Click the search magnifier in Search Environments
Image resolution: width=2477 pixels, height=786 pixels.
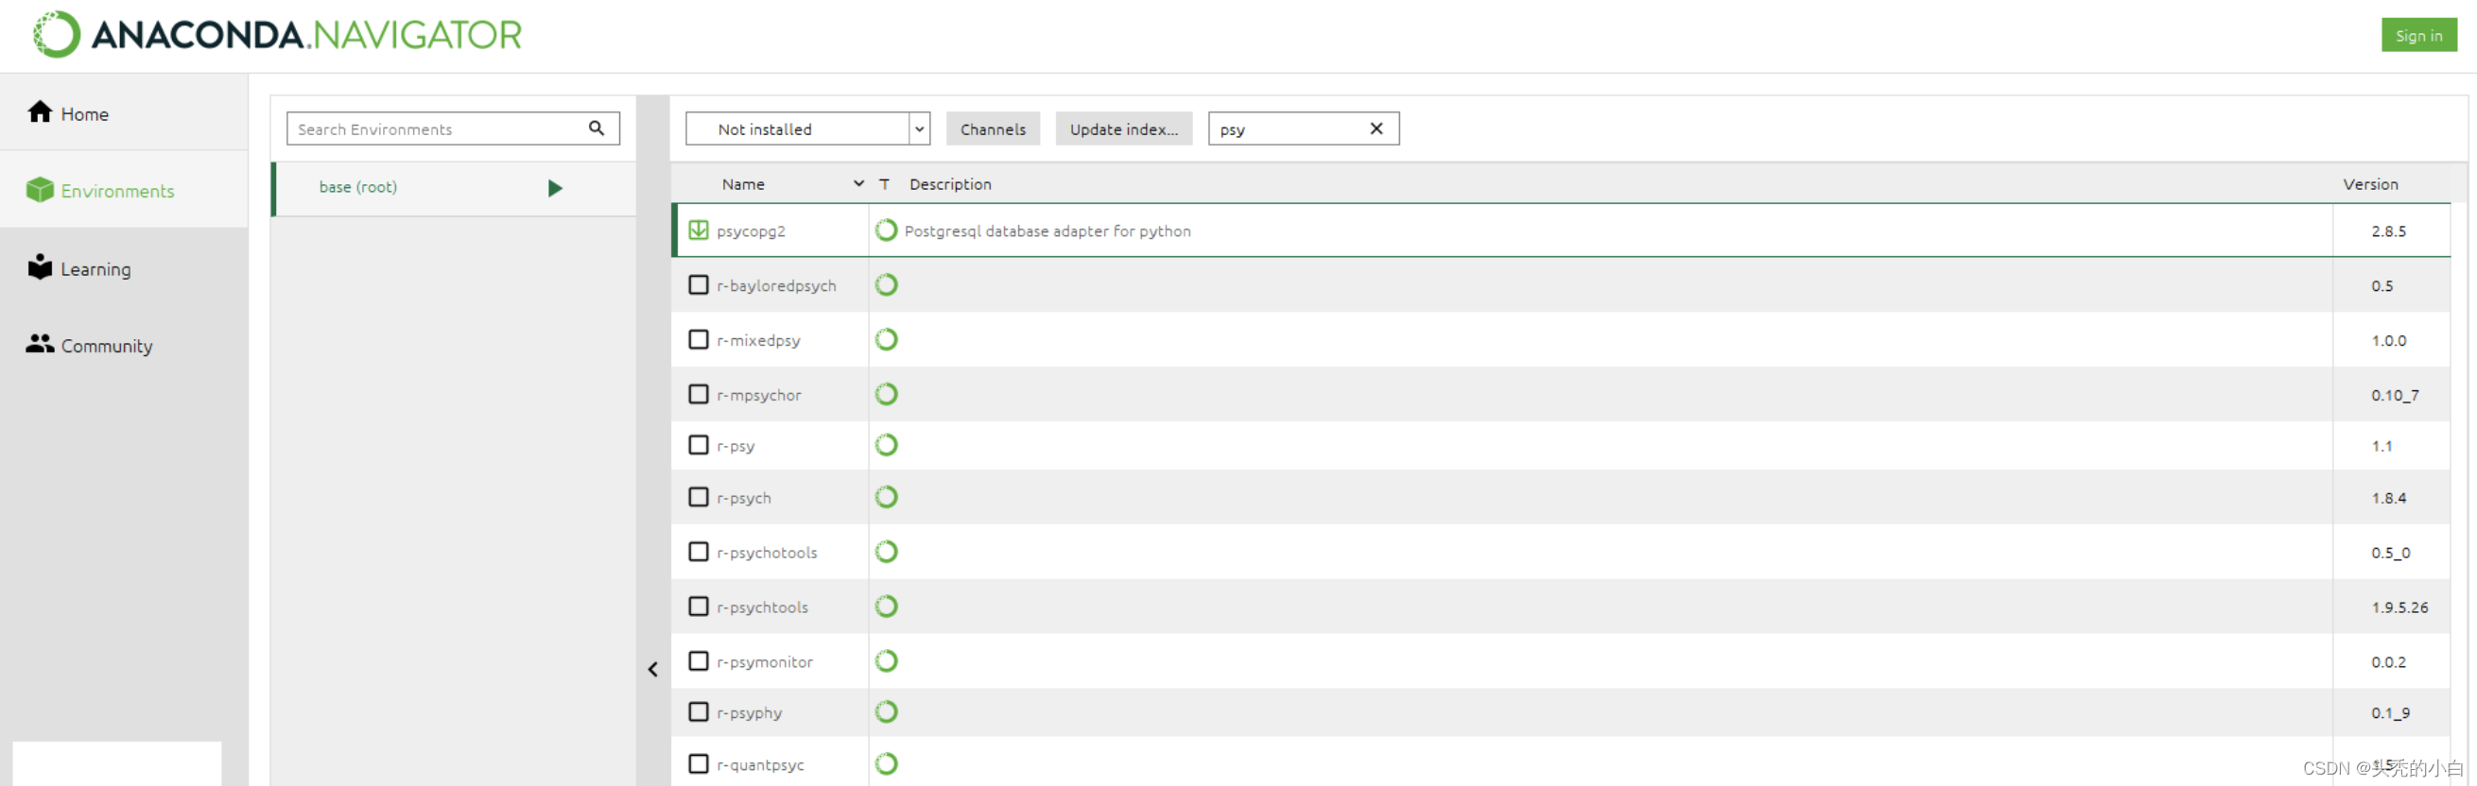597,128
